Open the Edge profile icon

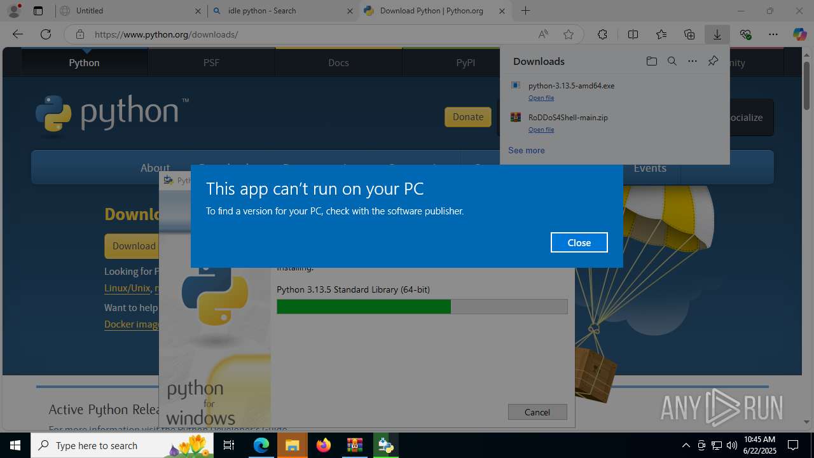pyautogui.click(x=13, y=11)
